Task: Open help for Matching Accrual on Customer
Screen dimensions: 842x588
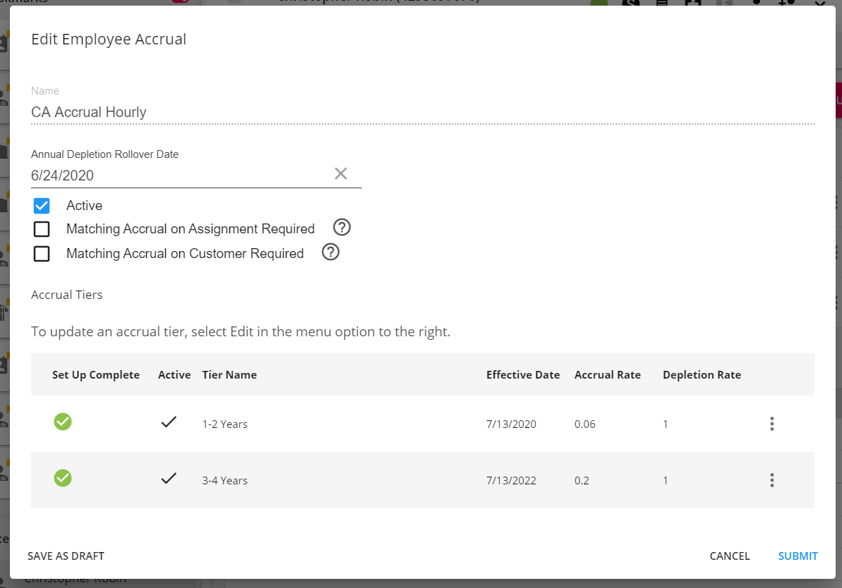Action: 331,252
